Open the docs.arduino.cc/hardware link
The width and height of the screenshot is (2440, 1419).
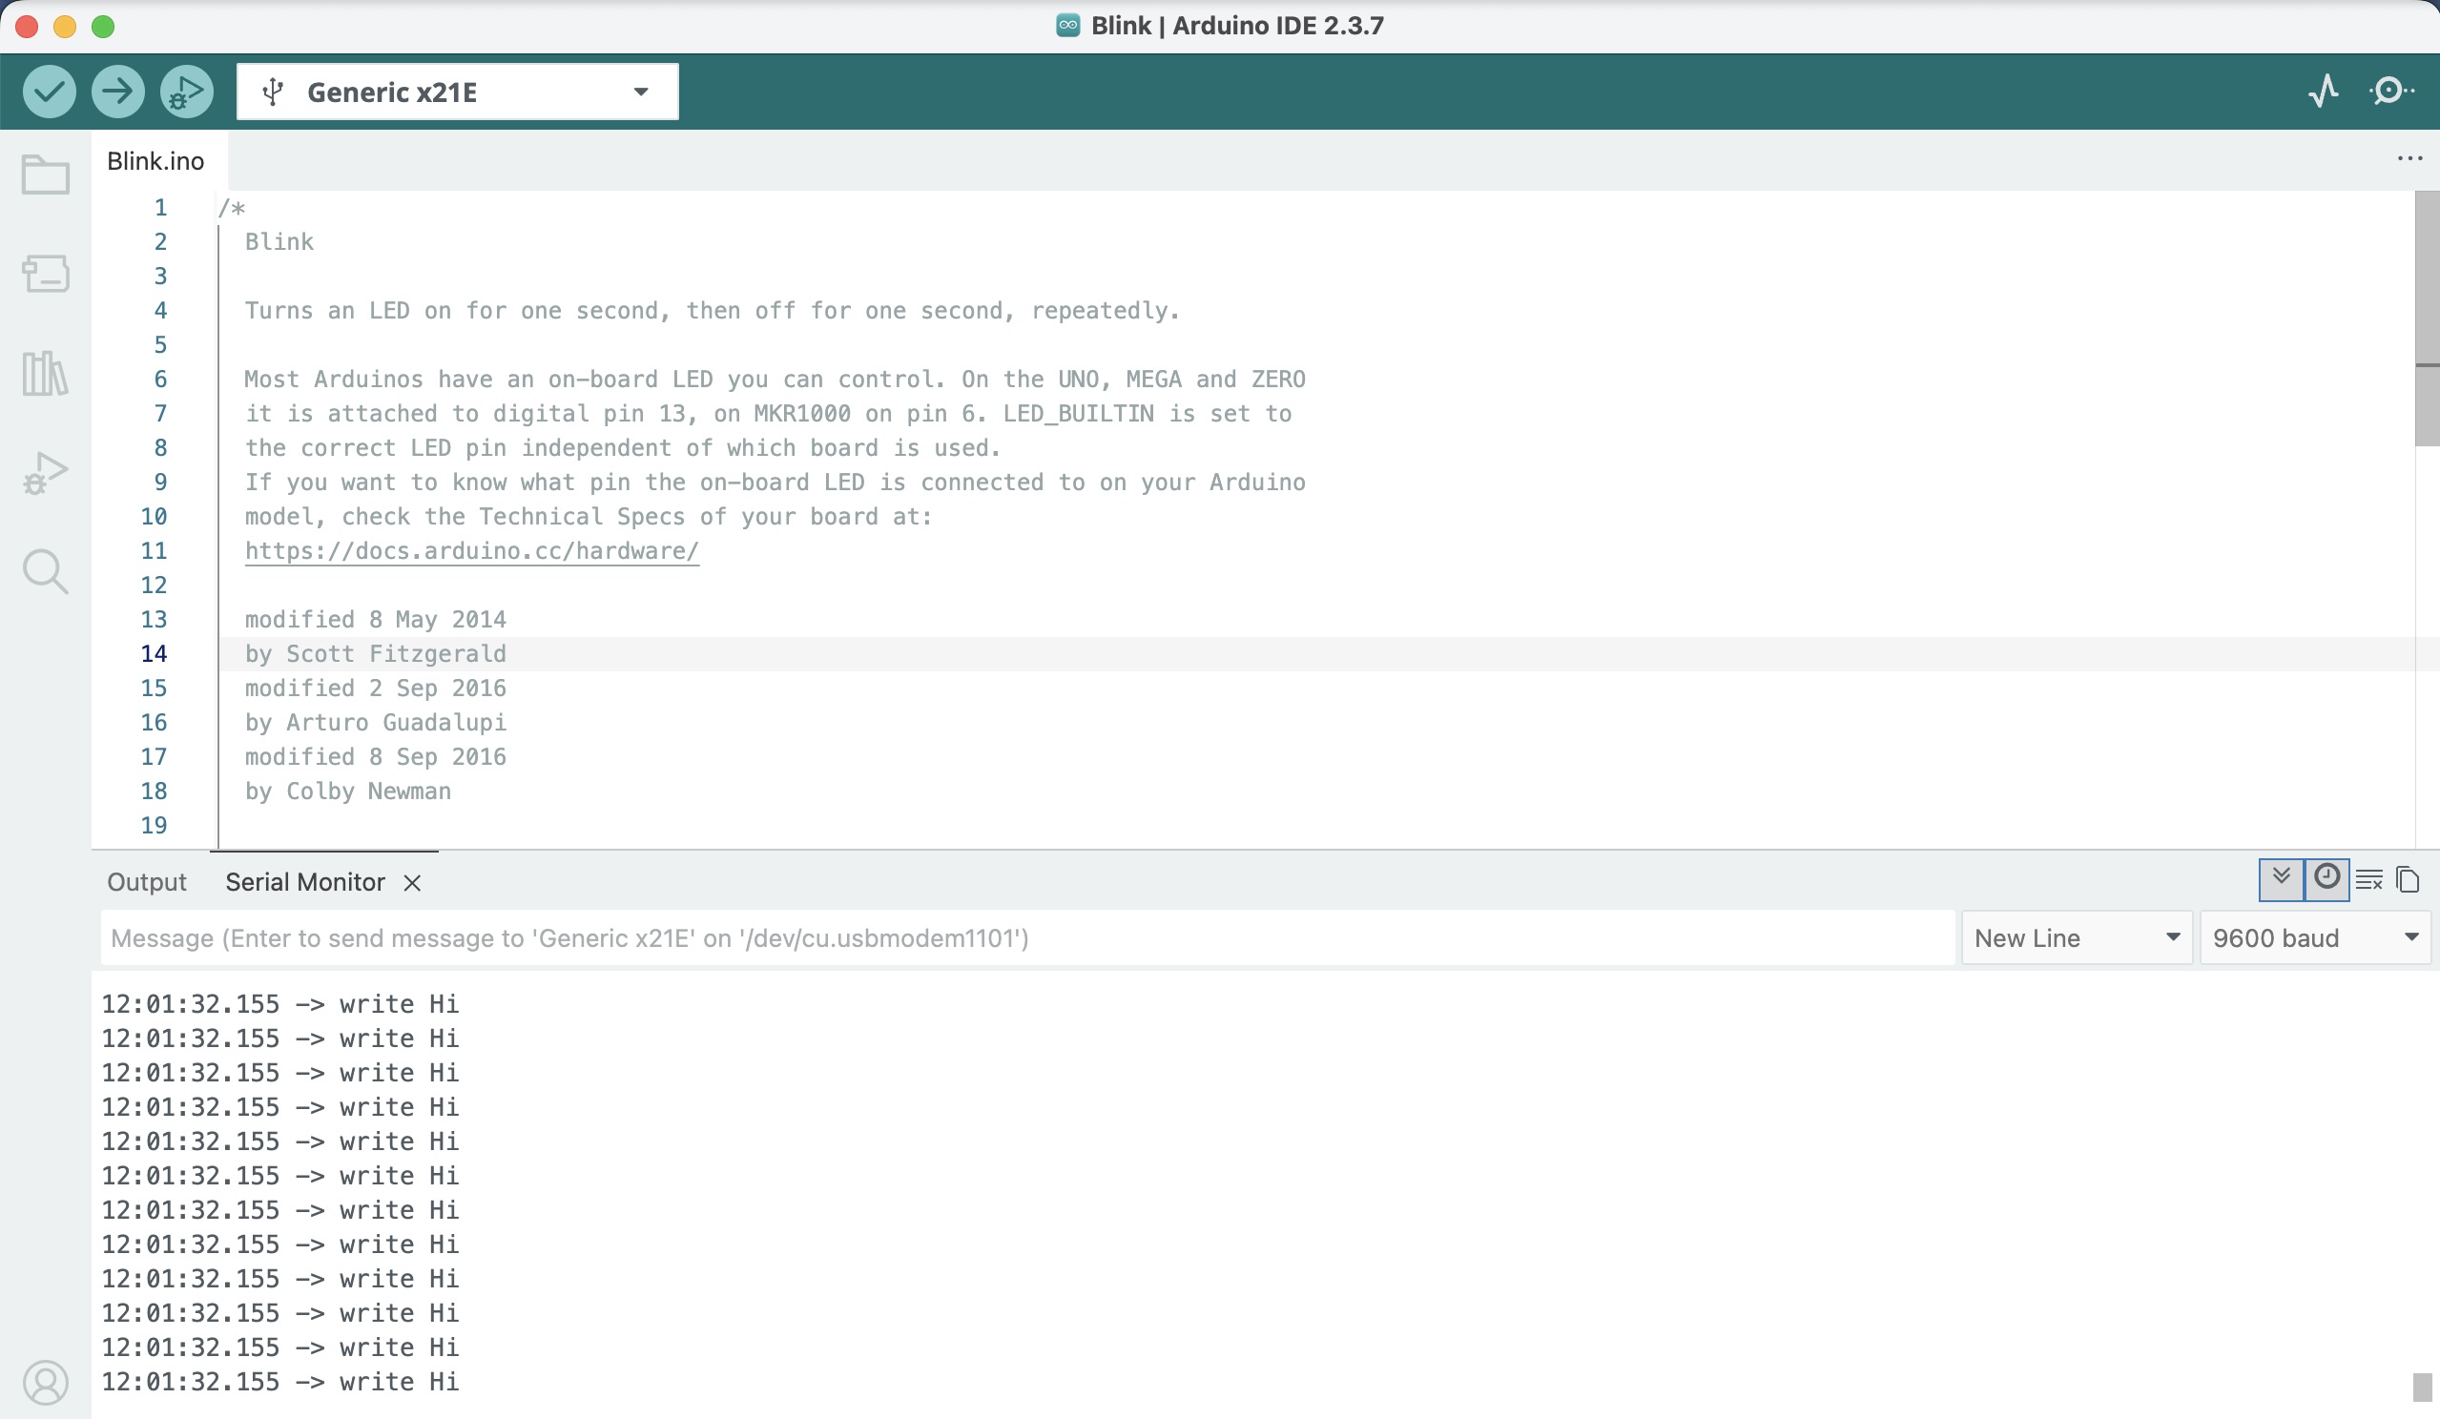(471, 551)
